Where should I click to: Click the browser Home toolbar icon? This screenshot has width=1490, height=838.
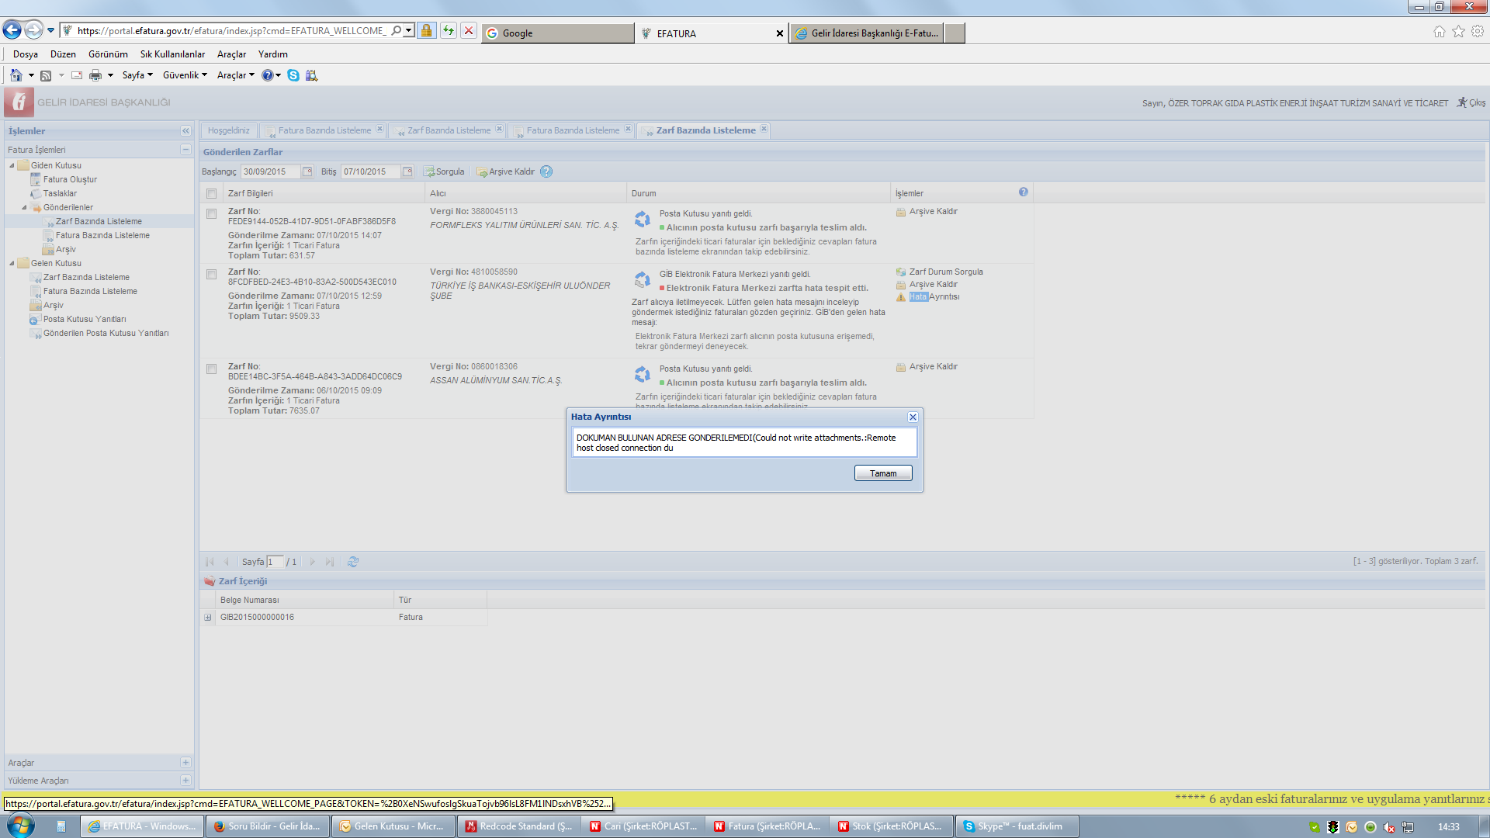coord(16,75)
